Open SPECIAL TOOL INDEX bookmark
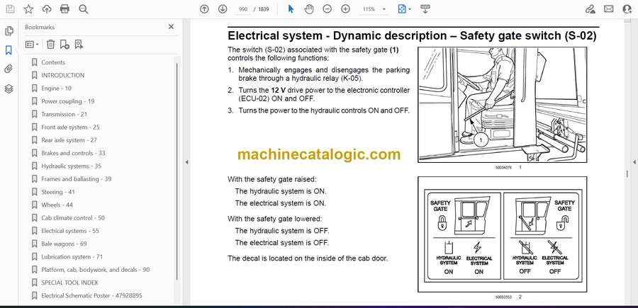The width and height of the screenshot is (638, 308). point(69,283)
